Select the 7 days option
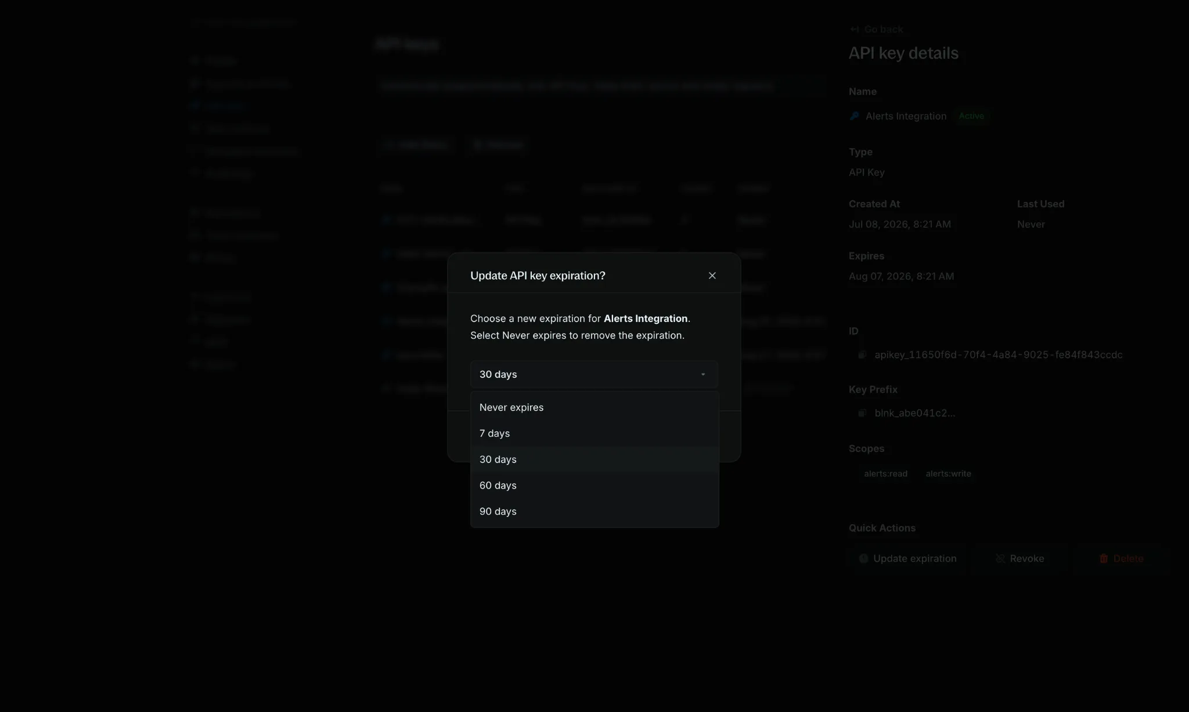The width and height of the screenshot is (1189, 712). (594, 433)
